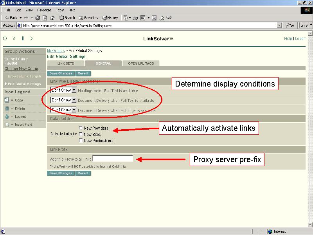Open the View menu

[x=29, y=10]
